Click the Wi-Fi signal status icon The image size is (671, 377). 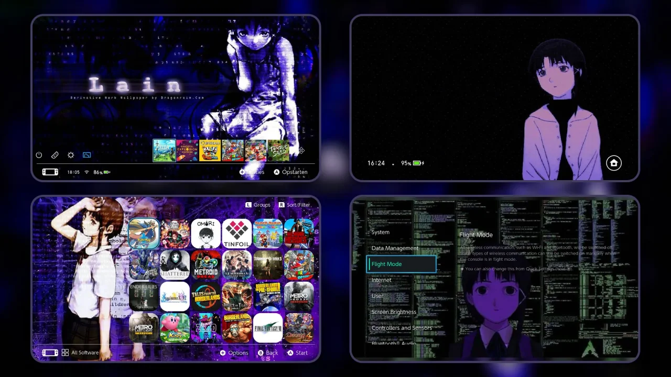[87, 172]
